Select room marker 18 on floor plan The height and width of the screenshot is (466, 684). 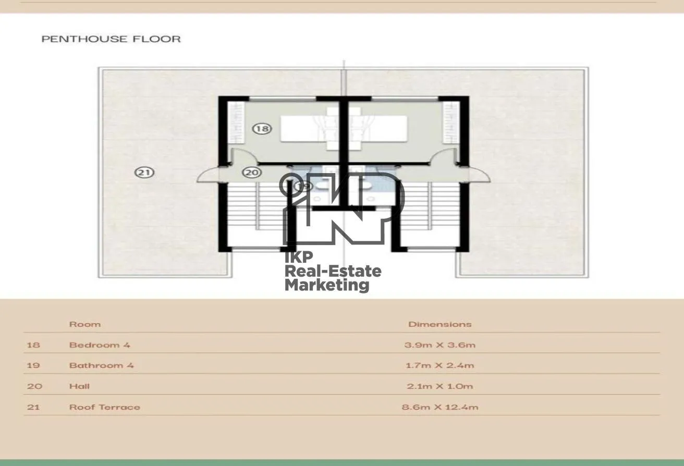262,128
